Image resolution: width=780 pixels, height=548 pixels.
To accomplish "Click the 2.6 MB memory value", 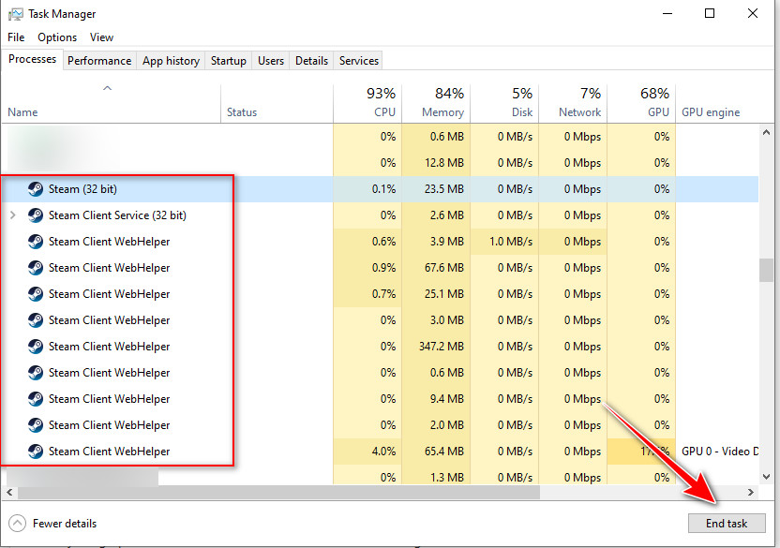I will (446, 215).
